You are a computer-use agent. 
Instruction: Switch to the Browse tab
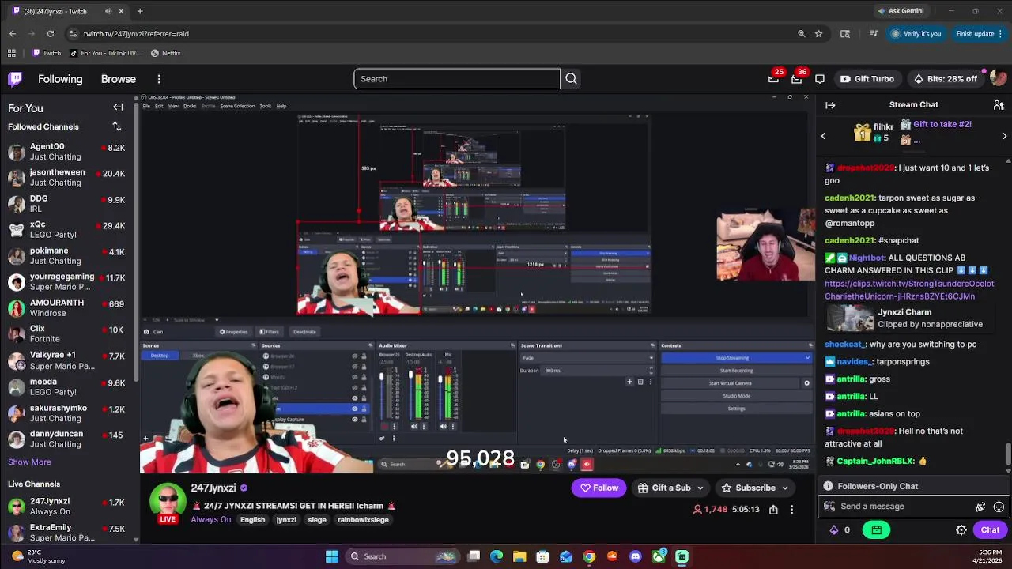tap(119, 79)
